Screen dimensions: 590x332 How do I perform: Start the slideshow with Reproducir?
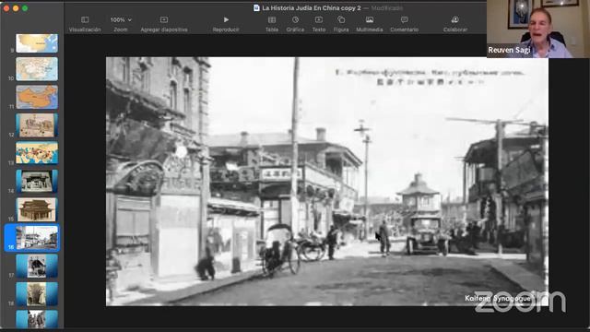(x=226, y=24)
